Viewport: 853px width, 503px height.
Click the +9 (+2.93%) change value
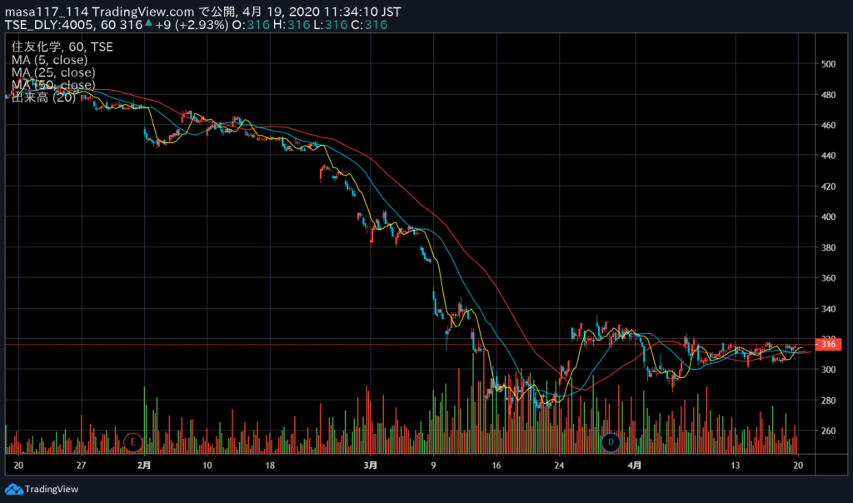click(192, 25)
